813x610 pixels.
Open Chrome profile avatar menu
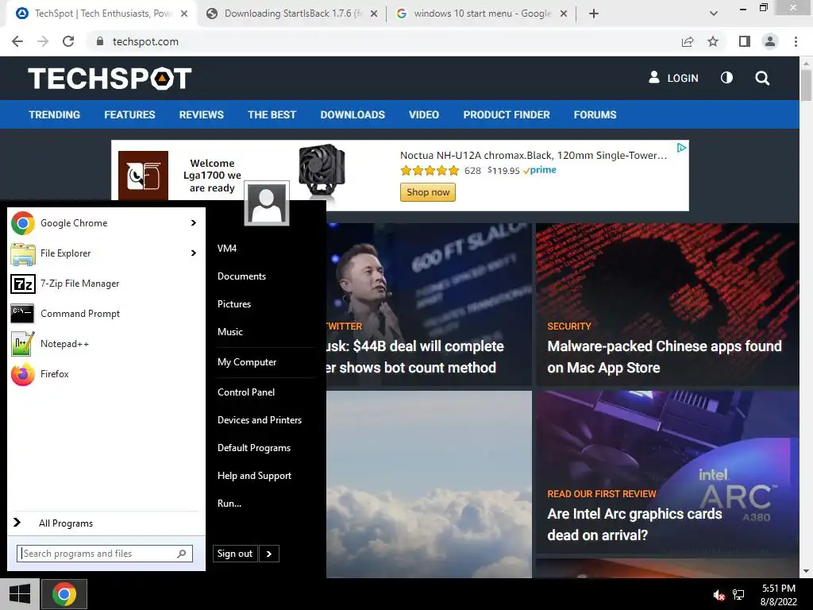point(770,41)
